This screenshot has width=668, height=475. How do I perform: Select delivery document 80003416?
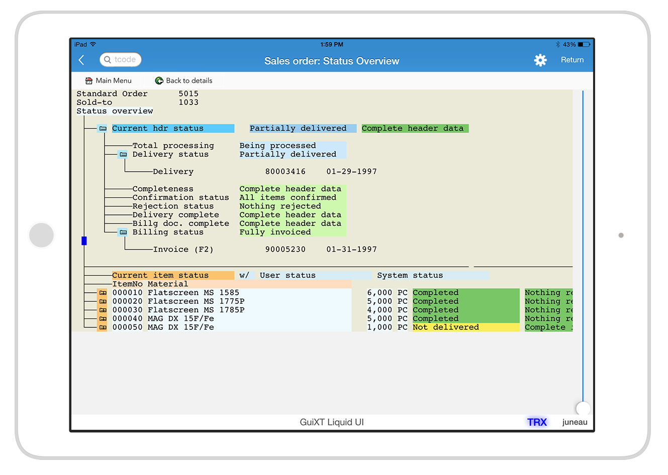click(285, 172)
